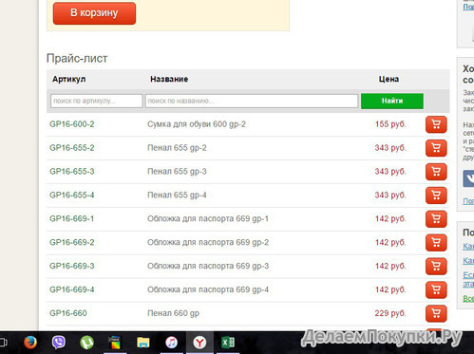The height and width of the screenshot is (354, 474).
Task: Launch uTorrent from the taskbar
Action: [x=86, y=343]
